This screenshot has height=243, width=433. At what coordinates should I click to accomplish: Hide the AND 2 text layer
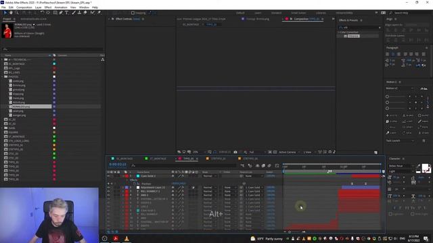(108, 195)
